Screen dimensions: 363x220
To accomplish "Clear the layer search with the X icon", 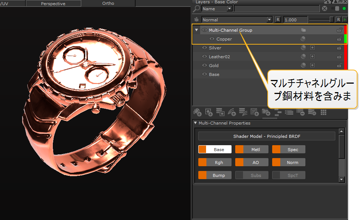I will click(325, 9).
